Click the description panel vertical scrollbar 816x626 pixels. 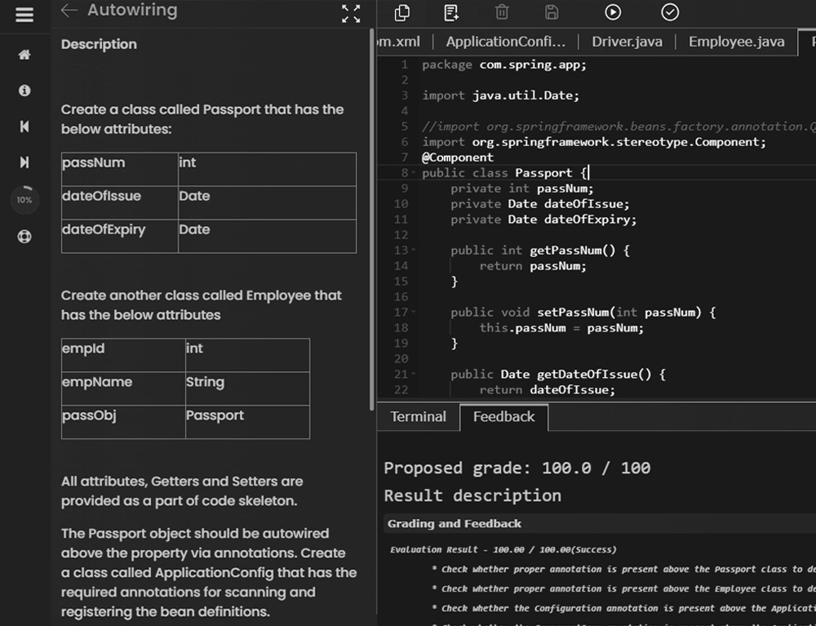[x=373, y=163]
